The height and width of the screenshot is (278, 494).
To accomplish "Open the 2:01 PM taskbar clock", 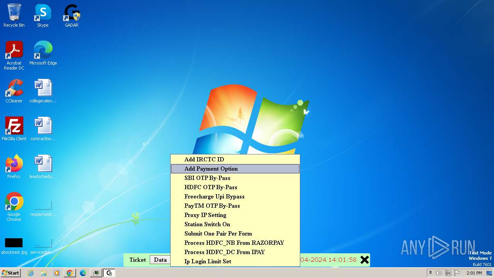I will click(474, 273).
